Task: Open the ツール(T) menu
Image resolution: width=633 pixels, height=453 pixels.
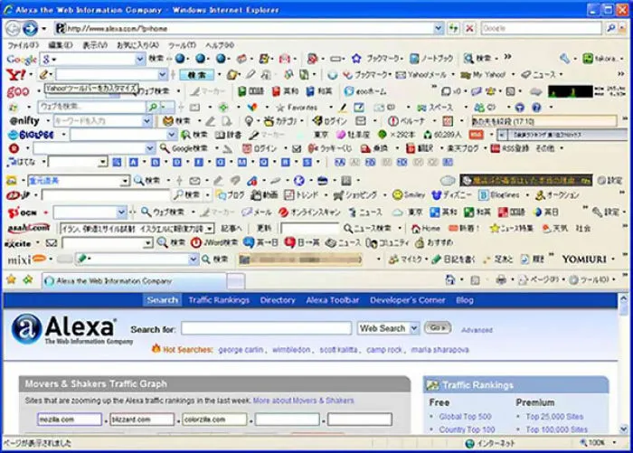Action: coord(182,45)
